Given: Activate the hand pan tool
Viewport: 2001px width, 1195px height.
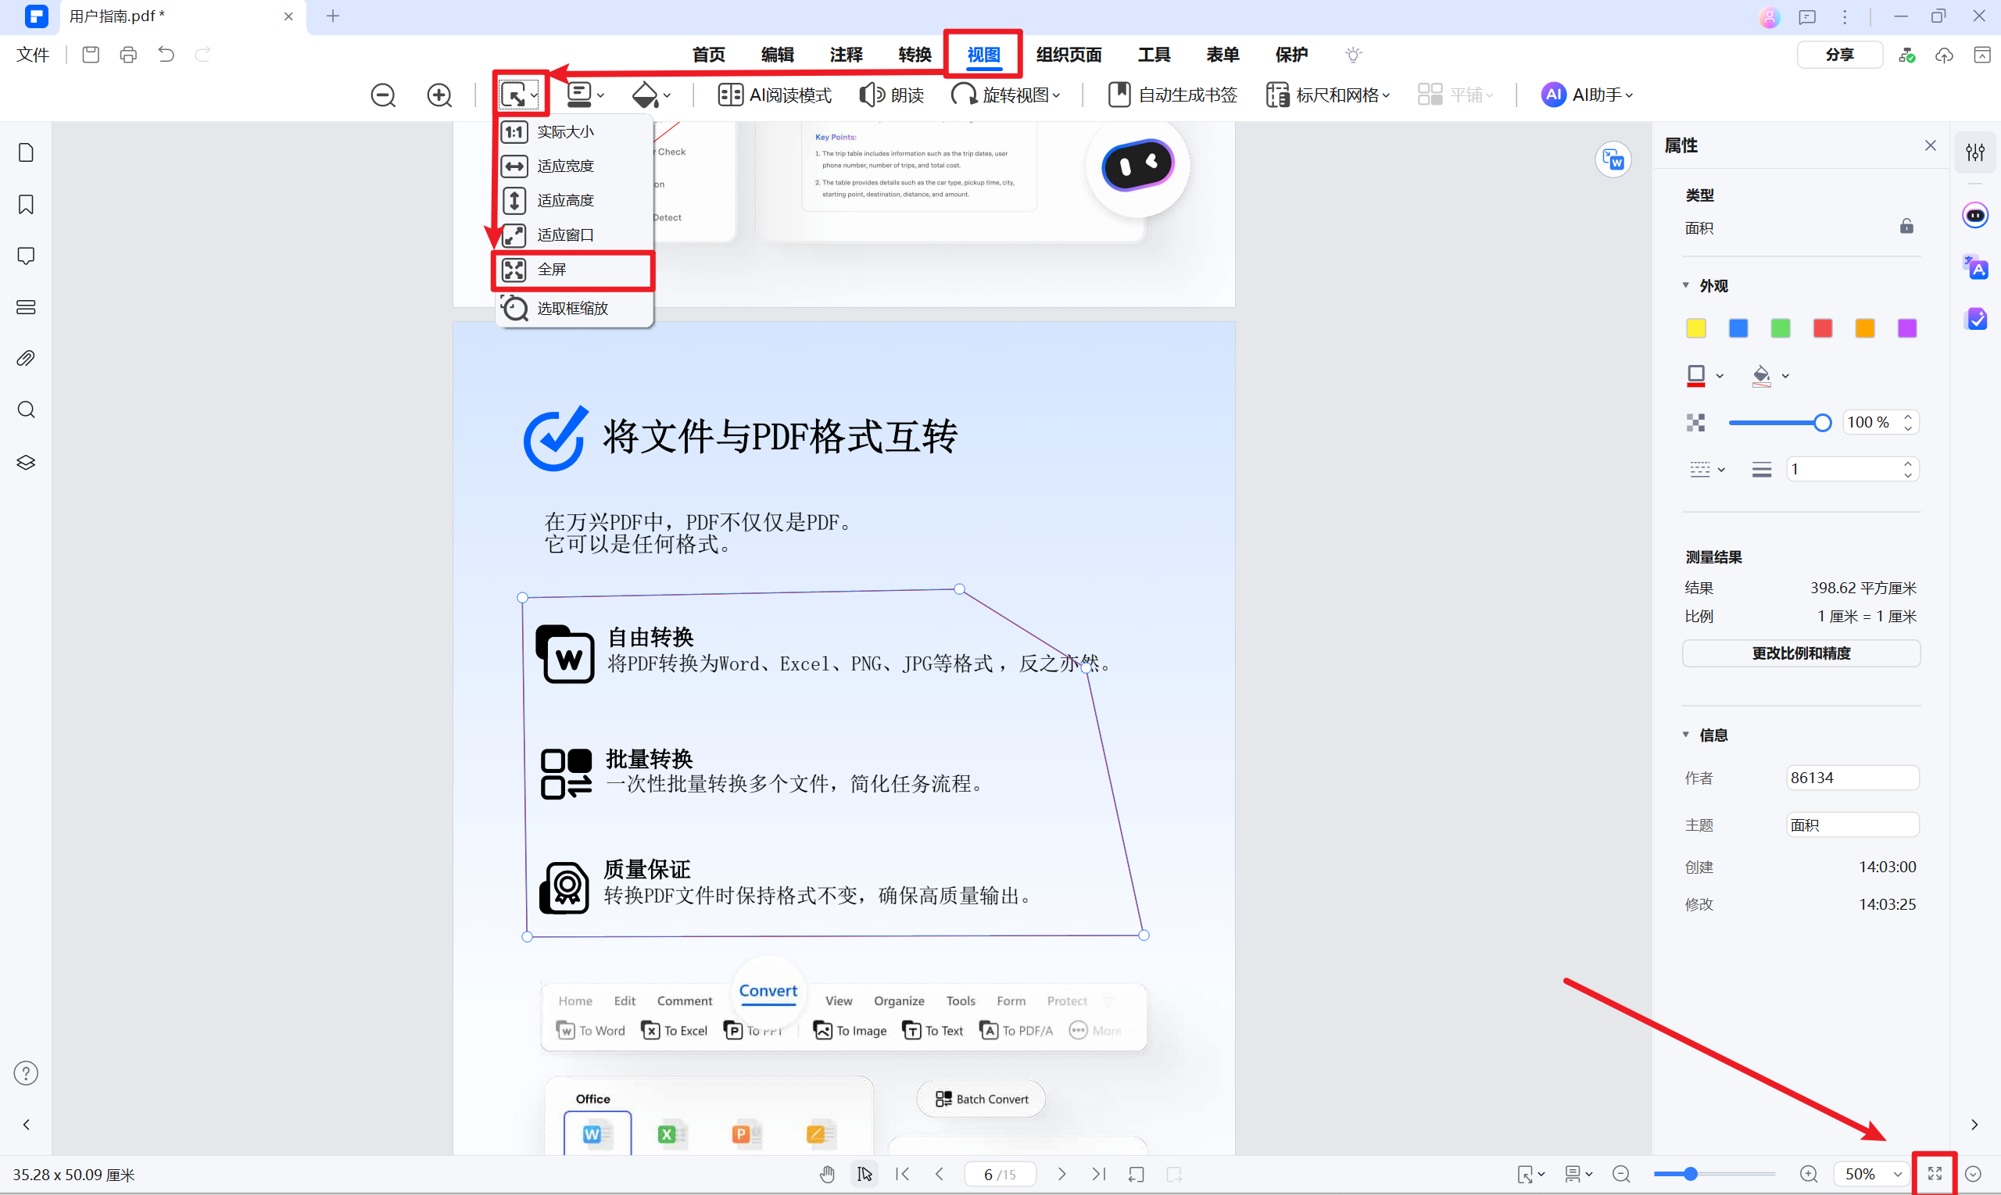Looking at the screenshot, I should (827, 1174).
